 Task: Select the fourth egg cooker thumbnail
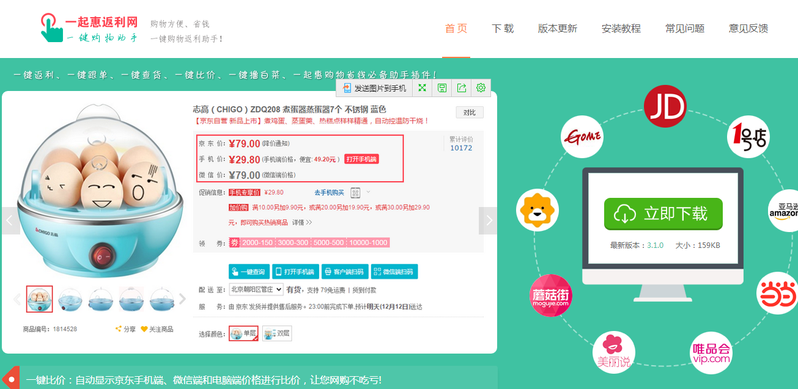click(131, 299)
